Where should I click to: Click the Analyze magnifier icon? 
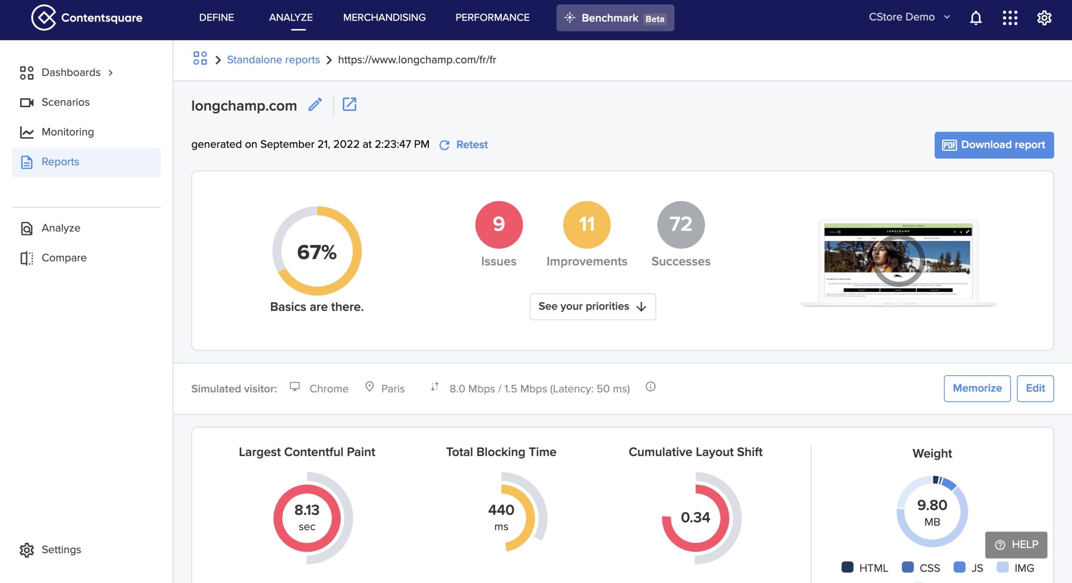(x=27, y=228)
